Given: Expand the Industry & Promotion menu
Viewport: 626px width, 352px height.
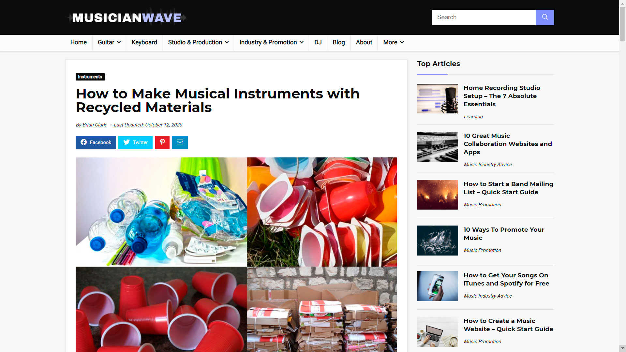Looking at the screenshot, I should point(271,42).
